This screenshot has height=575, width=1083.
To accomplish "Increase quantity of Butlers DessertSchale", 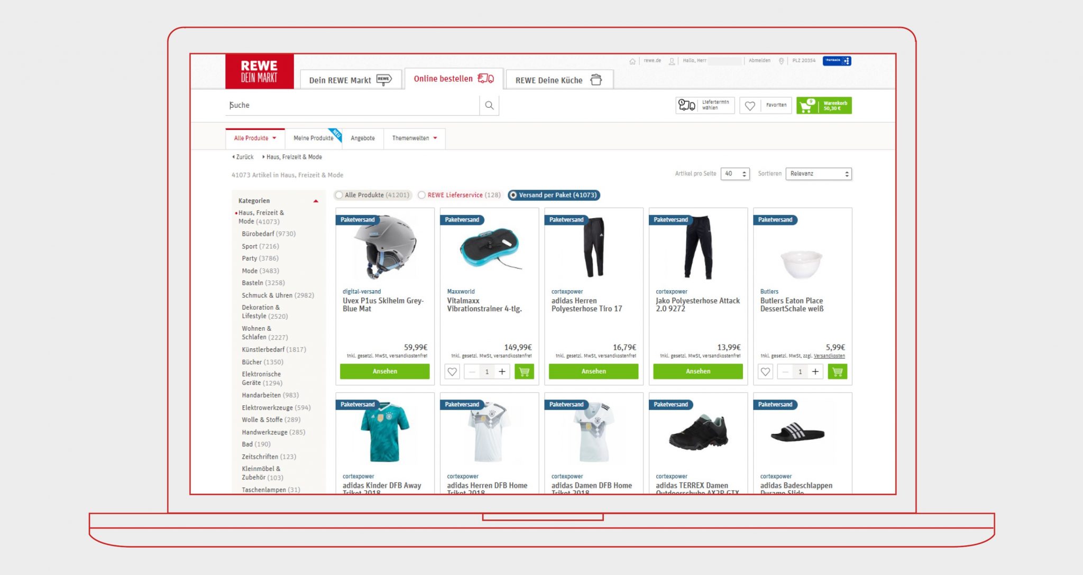I will [815, 372].
